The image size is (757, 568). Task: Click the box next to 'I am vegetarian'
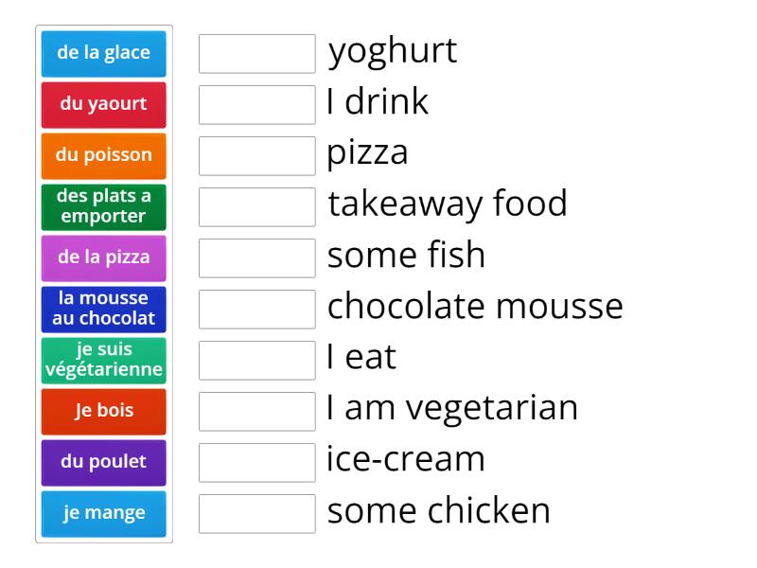[x=256, y=412]
